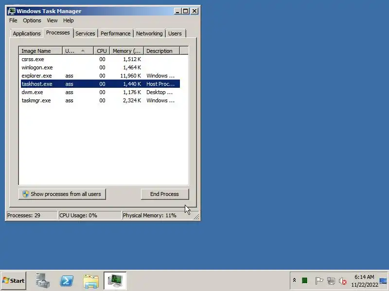Viewport: 389px width, 291px height.
Task: Open the Networking tab
Action: 149,33
